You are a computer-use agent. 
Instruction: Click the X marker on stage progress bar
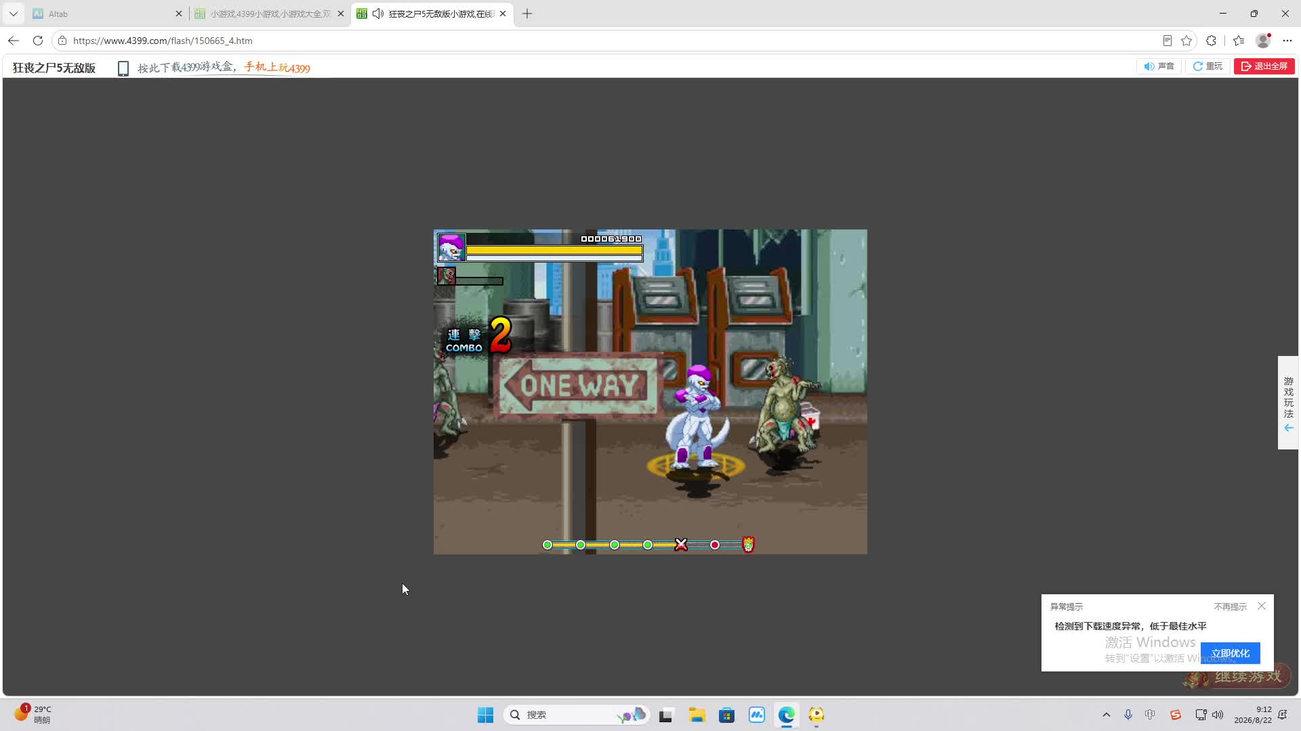(x=681, y=545)
